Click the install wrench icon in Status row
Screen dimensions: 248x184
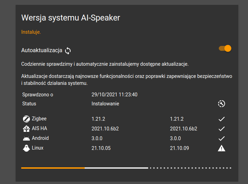[x=222, y=104]
